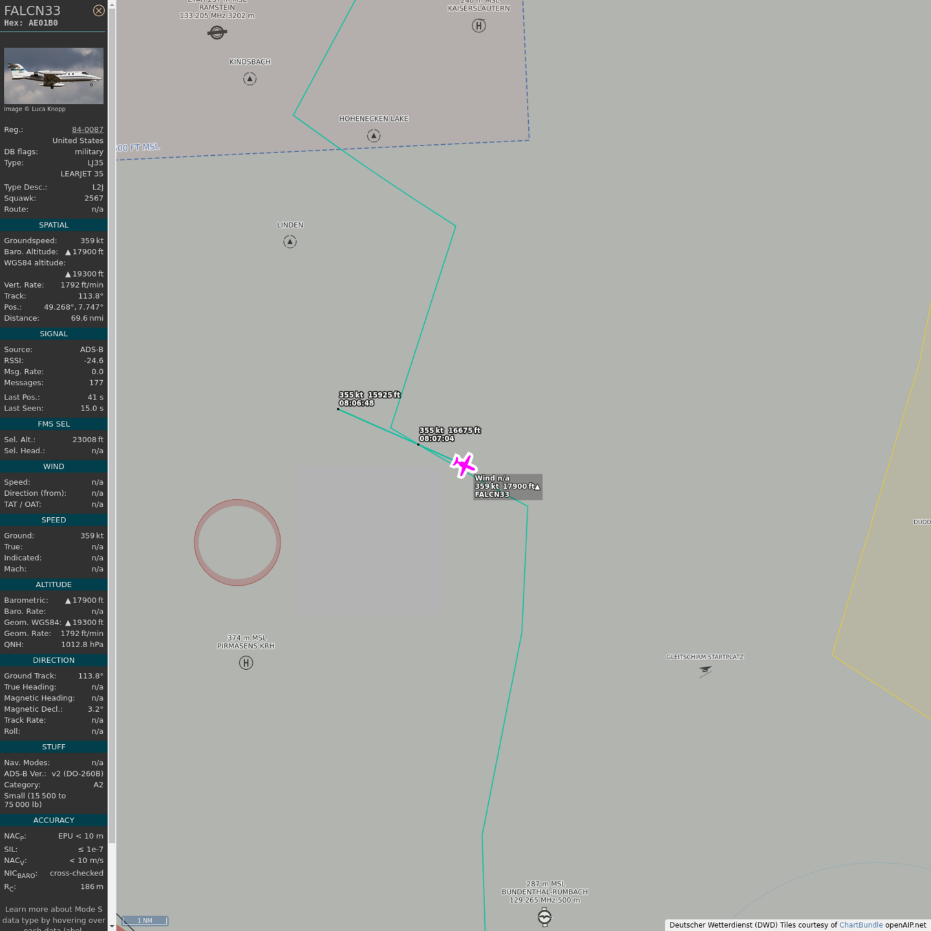Click the Pirmasens KRH heliport icon
The height and width of the screenshot is (931, 931).
click(246, 663)
